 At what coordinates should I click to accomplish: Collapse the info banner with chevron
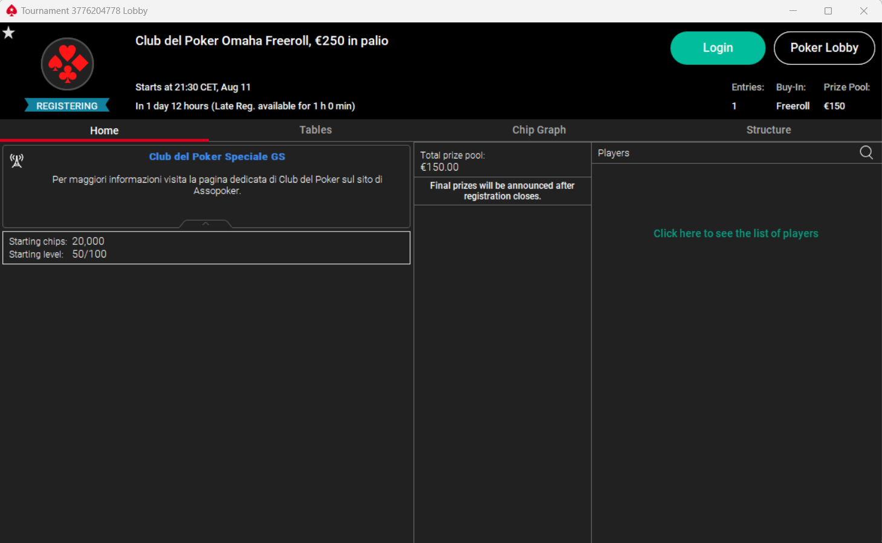click(x=206, y=224)
